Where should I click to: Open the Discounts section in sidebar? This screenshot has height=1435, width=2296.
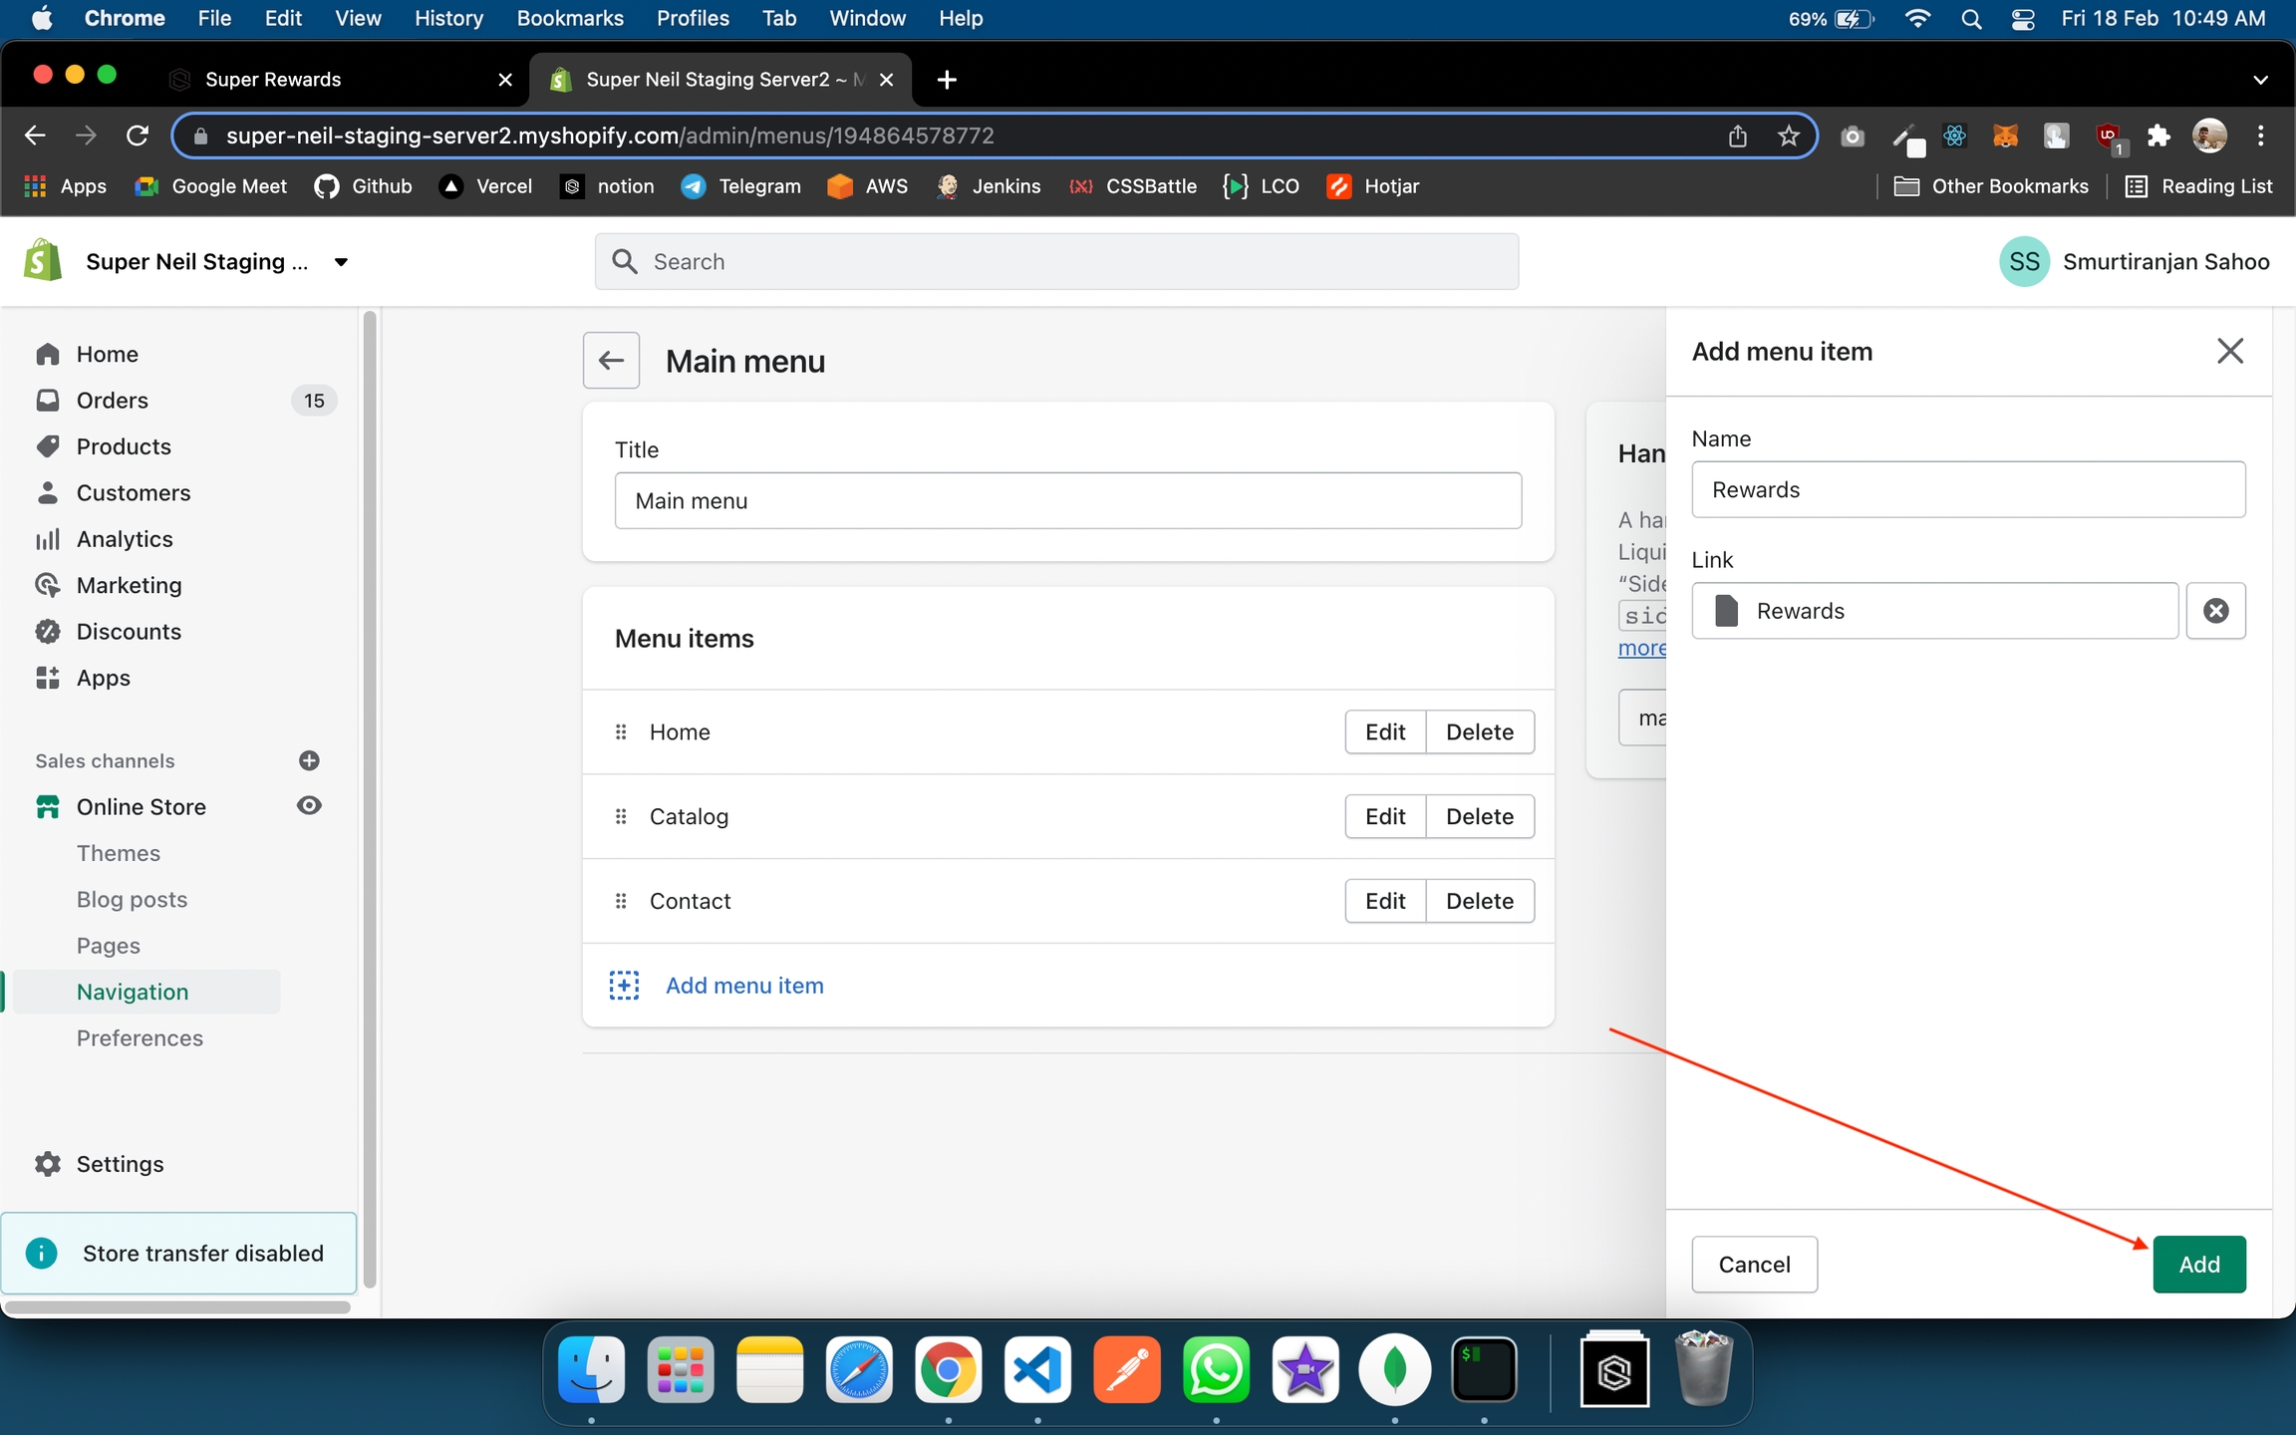pos(129,631)
